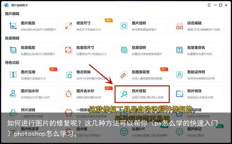
Task: Click the 一键换 shirt icon
Action: pyautogui.click(x=69, y=113)
